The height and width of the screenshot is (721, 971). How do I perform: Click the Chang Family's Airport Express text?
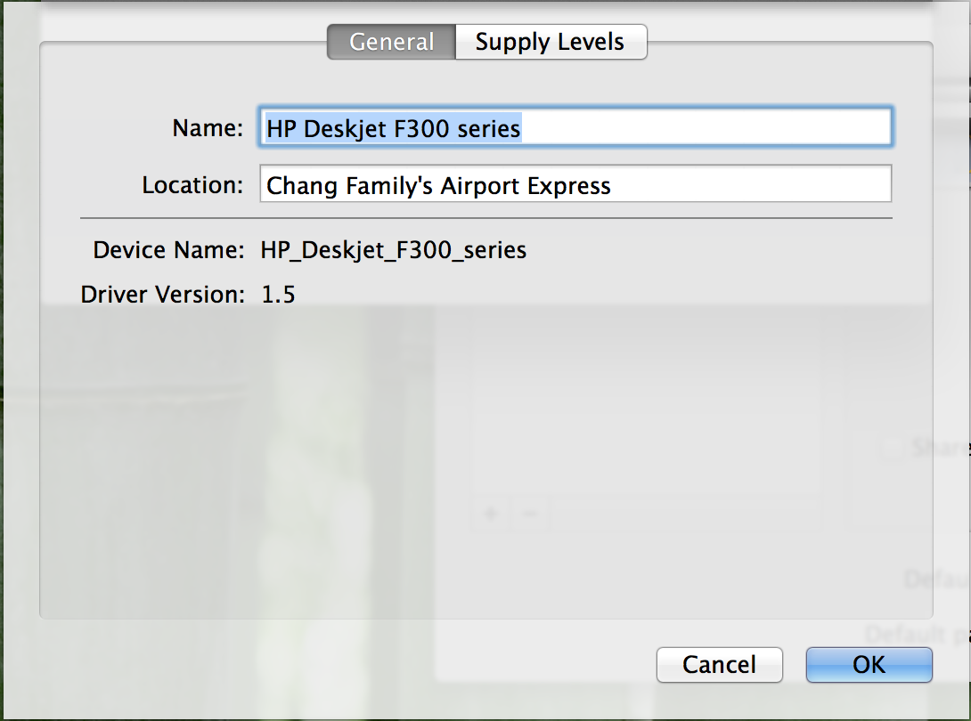coord(438,186)
